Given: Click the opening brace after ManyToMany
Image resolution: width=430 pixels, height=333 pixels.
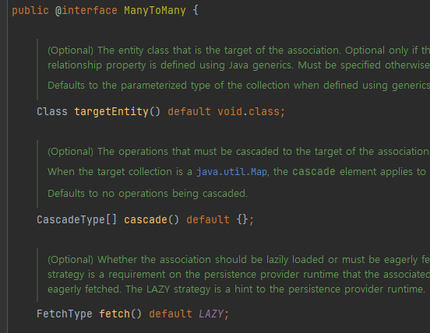Looking at the screenshot, I should point(196,11).
